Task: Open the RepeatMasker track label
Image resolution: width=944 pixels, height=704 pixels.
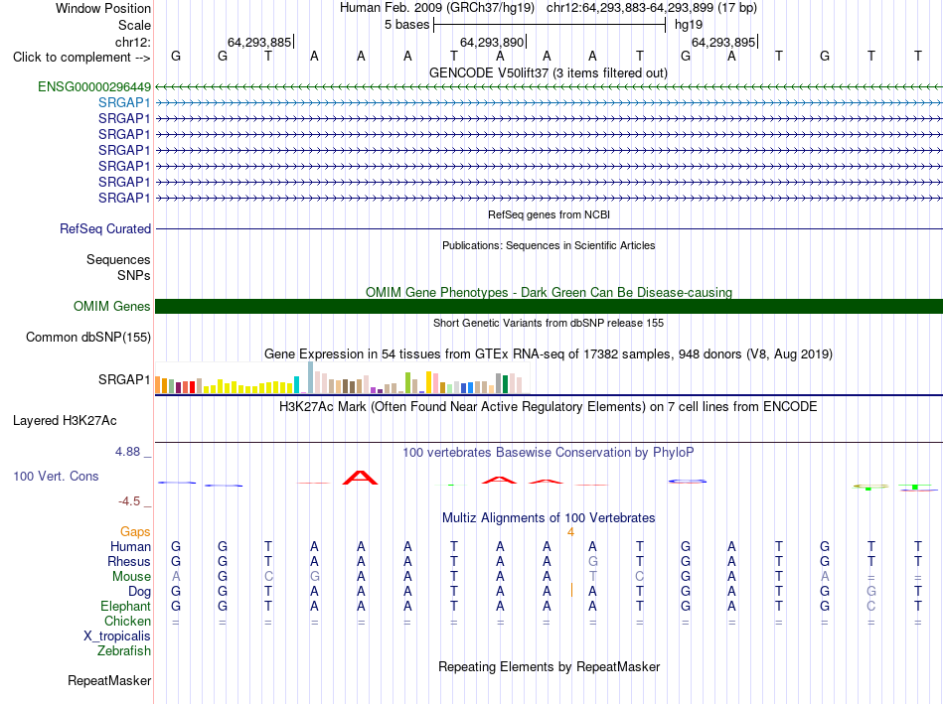Action: (109, 680)
